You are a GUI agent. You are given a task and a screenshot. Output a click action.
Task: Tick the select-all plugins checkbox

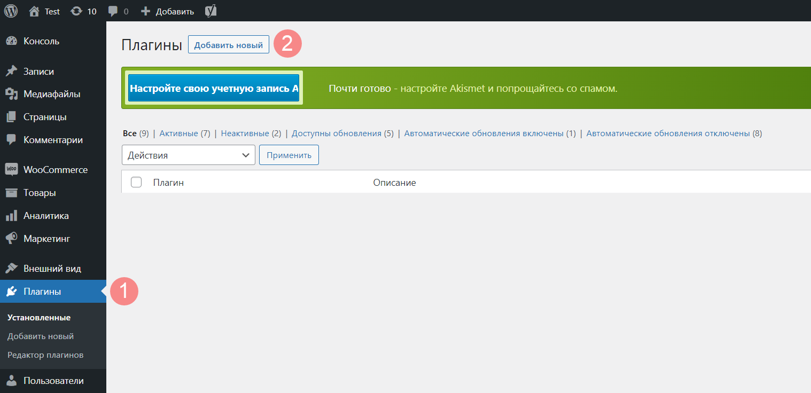[x=136, y=183]
